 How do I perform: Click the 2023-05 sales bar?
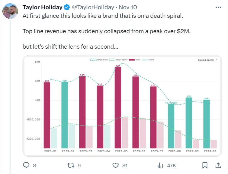tap(118, 108)
